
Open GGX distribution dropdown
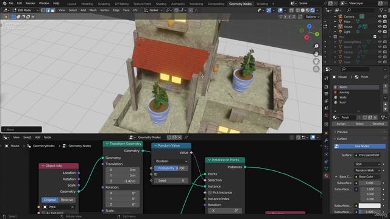[367, 164]
